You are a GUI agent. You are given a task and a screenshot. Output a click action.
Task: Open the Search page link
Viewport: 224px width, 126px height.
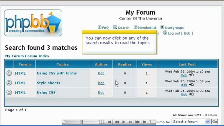point(124,28)
